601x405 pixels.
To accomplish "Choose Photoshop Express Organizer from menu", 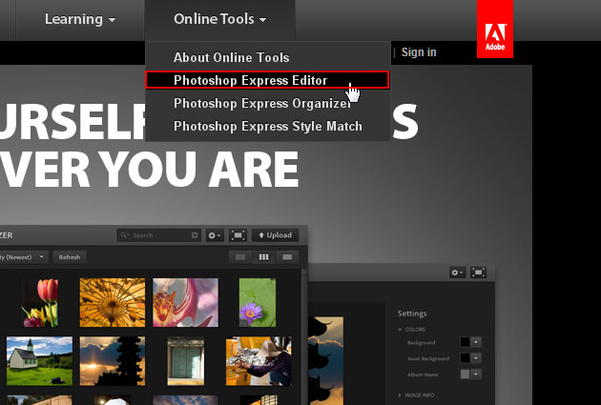I will 262,103.
